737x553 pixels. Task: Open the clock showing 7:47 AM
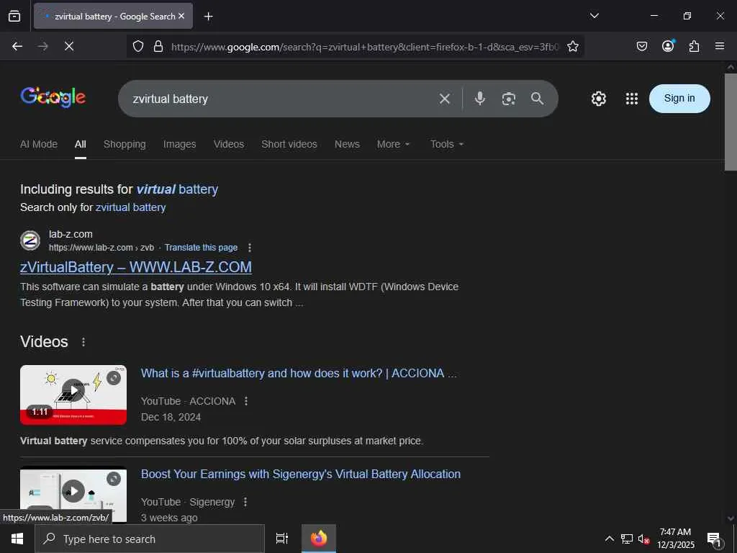(675, 539)
